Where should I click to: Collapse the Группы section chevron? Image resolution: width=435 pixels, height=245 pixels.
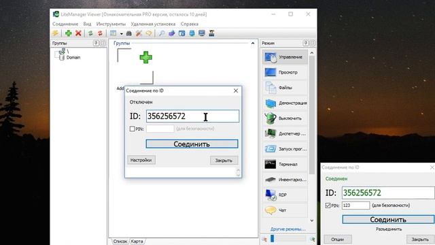point(253,44)
